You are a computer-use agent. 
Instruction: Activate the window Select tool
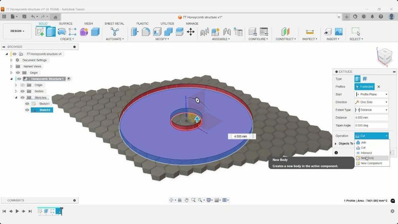pos(356,31)
